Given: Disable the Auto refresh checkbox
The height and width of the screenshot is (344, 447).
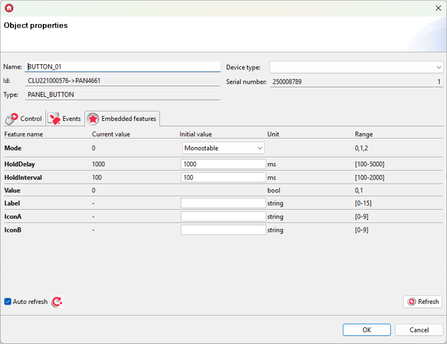Looking at the screenshot, I should (8, 302).
